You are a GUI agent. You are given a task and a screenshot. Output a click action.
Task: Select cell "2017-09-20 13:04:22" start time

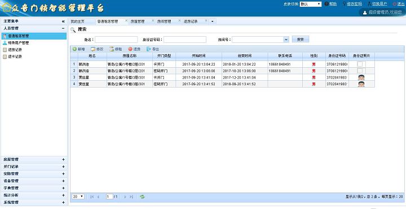[x=198, y=64]
